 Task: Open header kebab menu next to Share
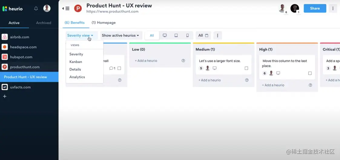[x=333, y=8]
